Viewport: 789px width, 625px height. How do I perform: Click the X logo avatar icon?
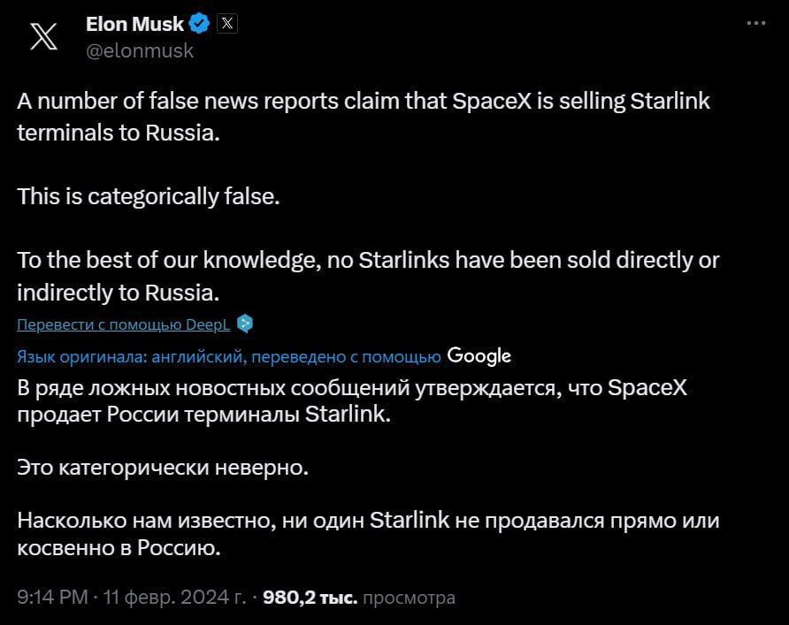[x=42, y=35]
